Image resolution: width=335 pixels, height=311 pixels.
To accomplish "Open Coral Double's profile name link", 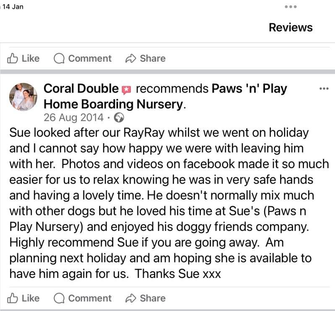I will coord(81,89).
